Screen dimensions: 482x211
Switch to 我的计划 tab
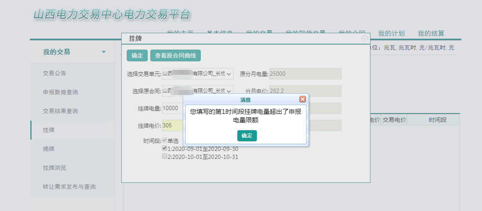(391, 34)
